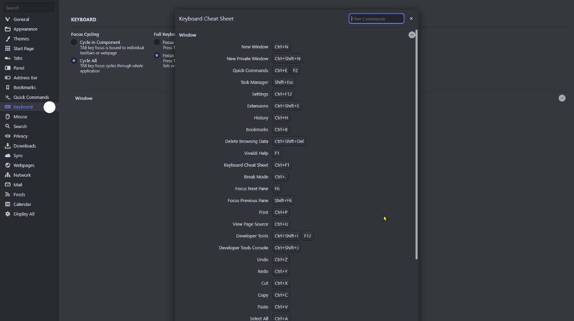This screenshot has height=321, width=574.
Task: Click the Ctrl+E Quick Commands shortcut
Action: (x=281, y=70)
